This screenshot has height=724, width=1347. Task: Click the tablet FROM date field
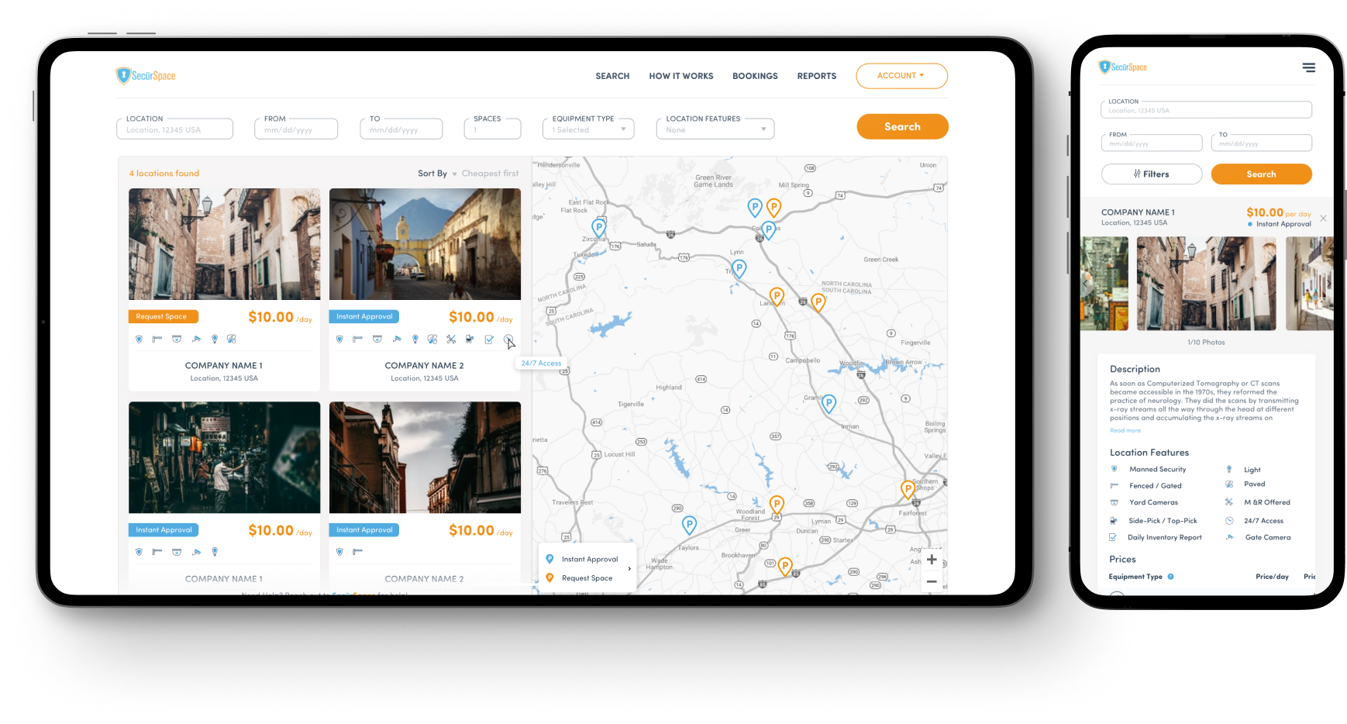click(x=296, y=129)
